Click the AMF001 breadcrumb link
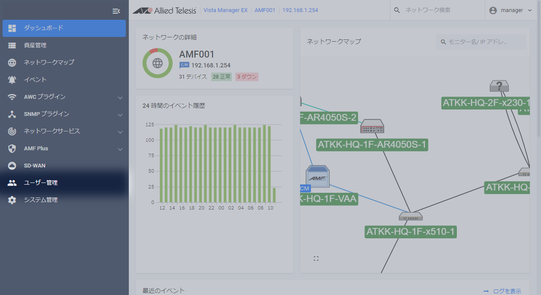Screen dimensions: 541x295 coord(265,10)
